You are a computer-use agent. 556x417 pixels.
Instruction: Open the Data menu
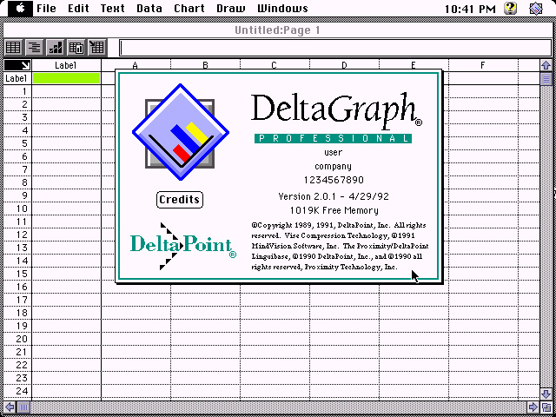149,9
